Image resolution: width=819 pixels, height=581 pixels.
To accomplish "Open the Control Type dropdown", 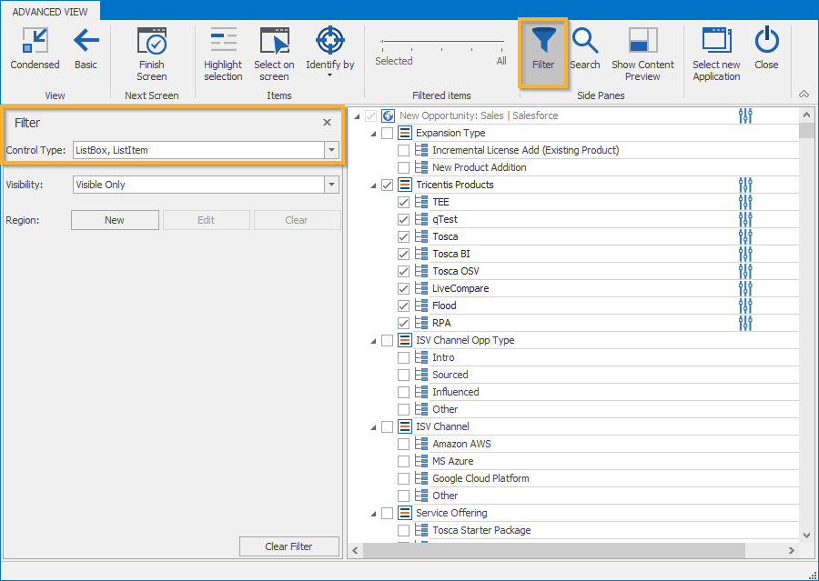I will pyautogui.click(x=331, y=150).
